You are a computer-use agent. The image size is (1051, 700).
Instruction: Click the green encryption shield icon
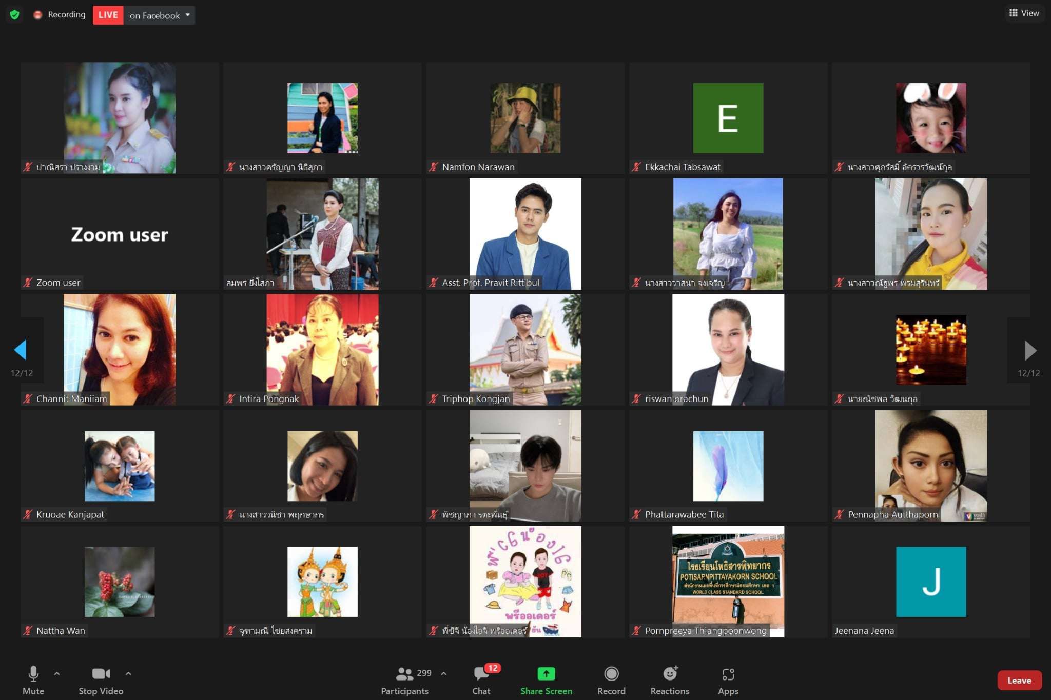pyautogui.click(x=14, y=15)
